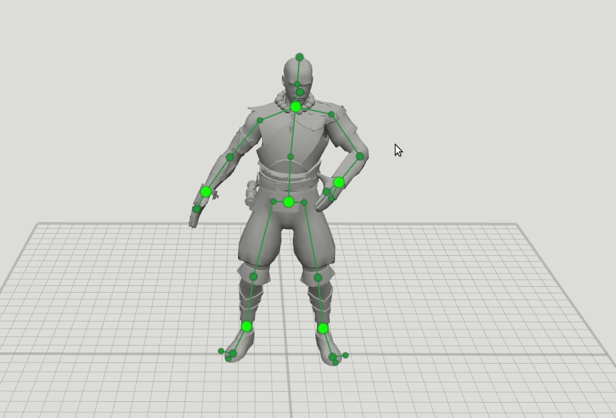Pick the knee joint of the screen-left leg
Viewport: 616px width, 418px height.
253,276
